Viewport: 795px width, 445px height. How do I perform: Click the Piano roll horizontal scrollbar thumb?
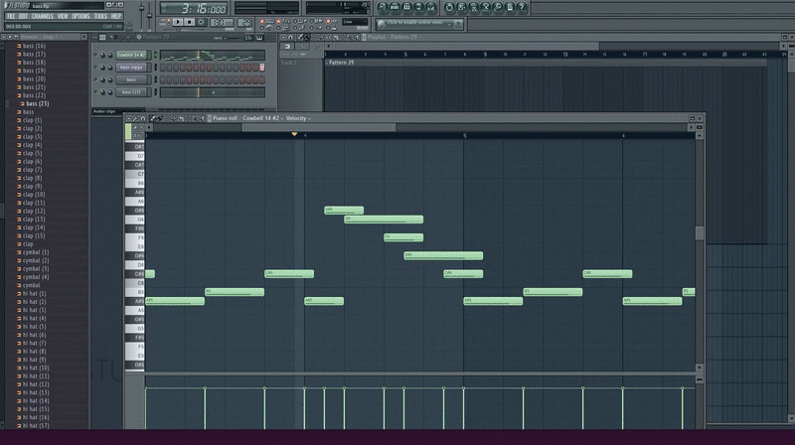point(319,128)
